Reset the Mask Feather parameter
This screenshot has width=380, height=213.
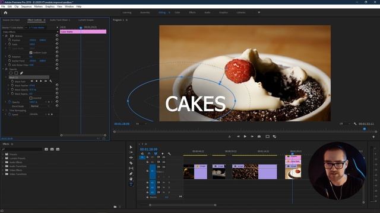tap(57, 85)
